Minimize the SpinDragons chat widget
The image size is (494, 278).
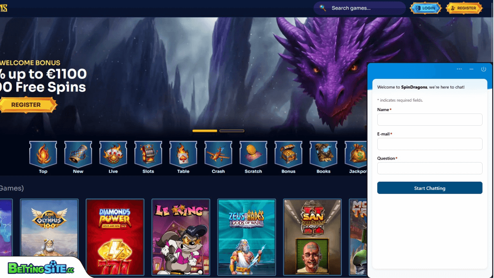coord(471,69)
